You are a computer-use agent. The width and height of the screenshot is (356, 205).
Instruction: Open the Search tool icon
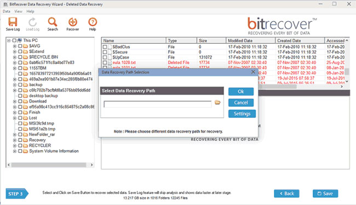(53, 22)
